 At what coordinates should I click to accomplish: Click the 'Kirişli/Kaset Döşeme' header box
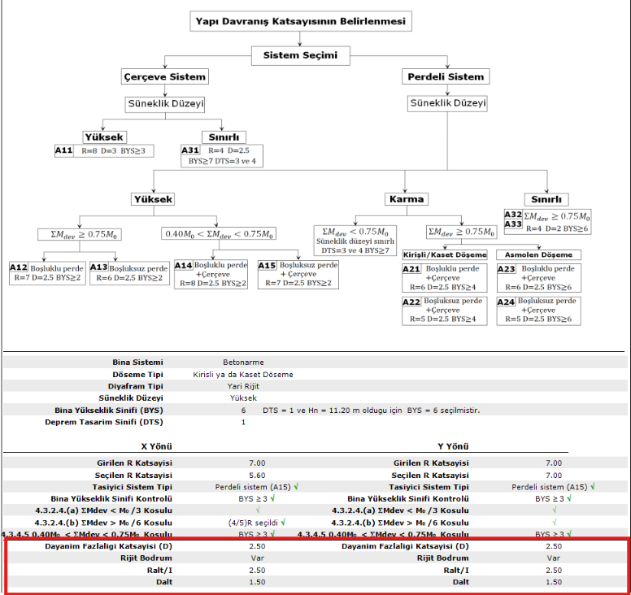(x=444, y=254)
